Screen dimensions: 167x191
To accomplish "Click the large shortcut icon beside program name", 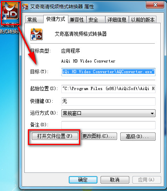I will 37,34.
